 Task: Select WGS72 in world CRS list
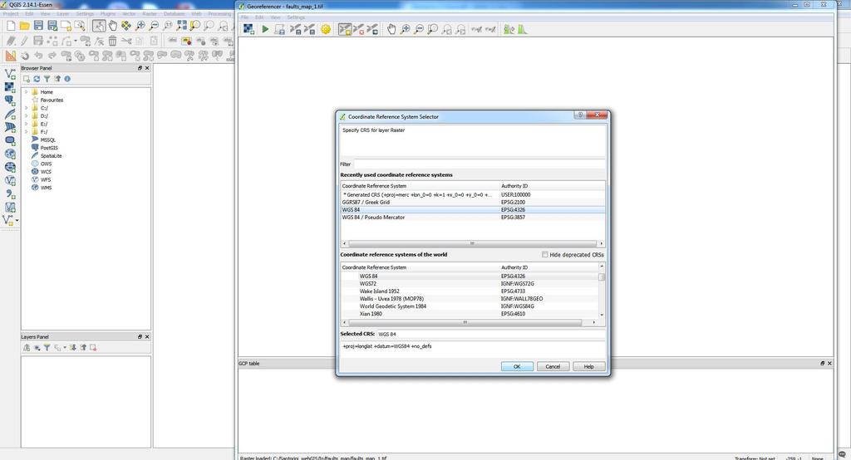[x=470, y=284]
